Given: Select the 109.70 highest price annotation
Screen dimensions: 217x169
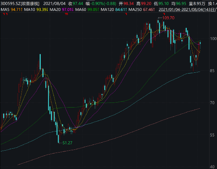Looking at the screenshot, I should pyautogui.click(x=168, y=18).
